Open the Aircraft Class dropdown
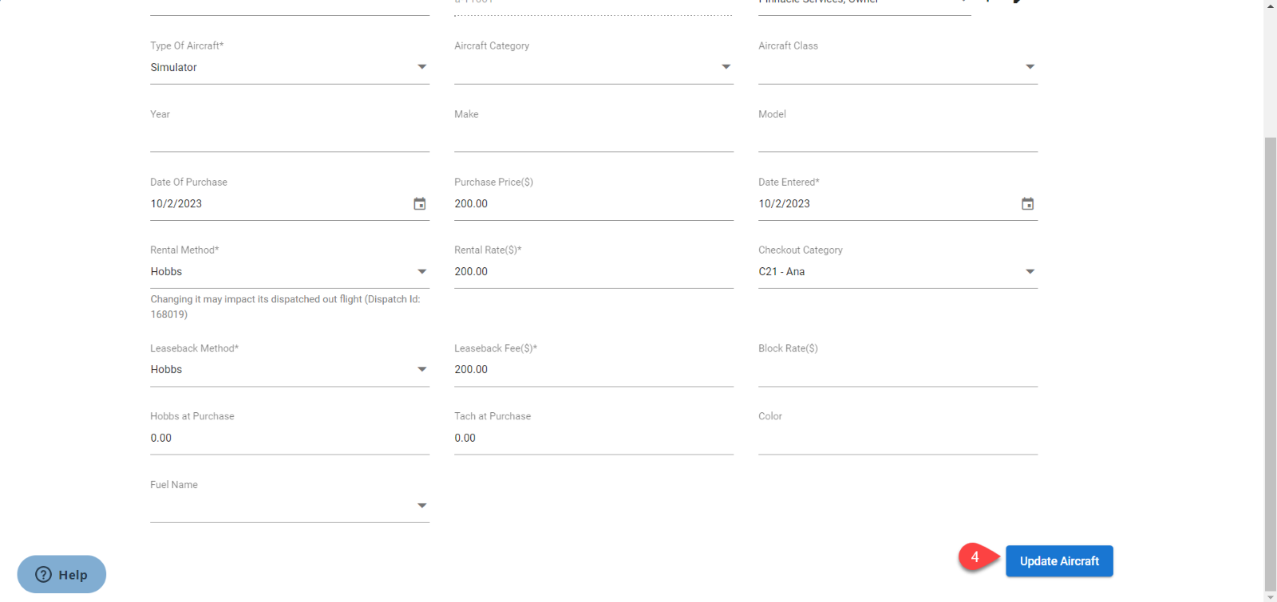 (1030, 68)
